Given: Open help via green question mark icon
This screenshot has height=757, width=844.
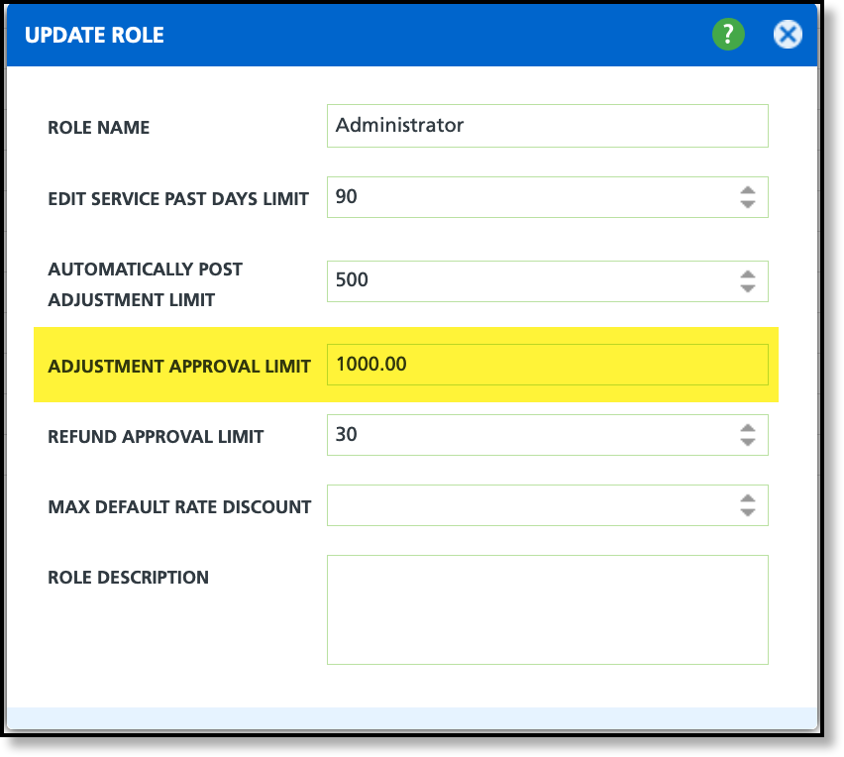Looking at the screenshot, I should click(728, 35).
